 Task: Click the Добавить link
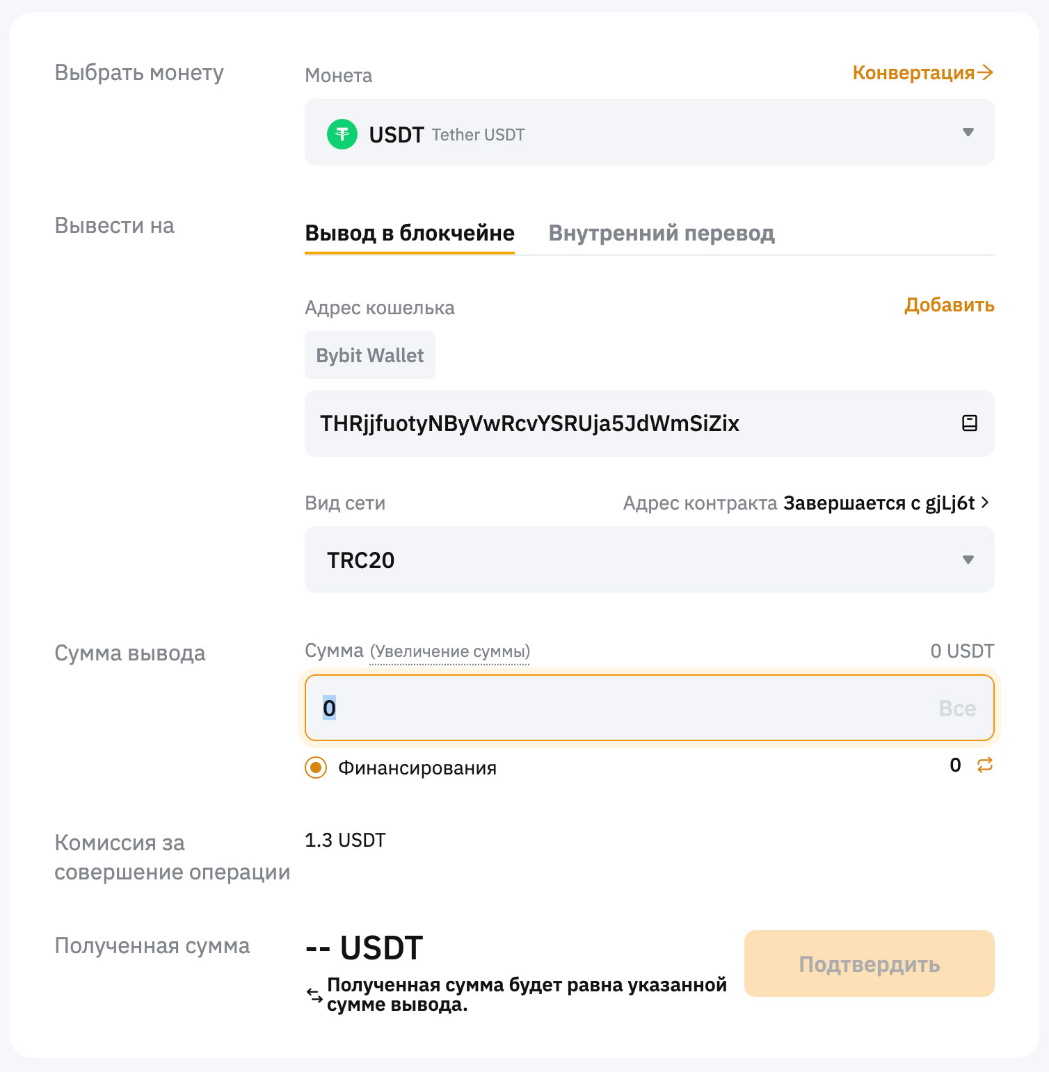pos(949,305)
